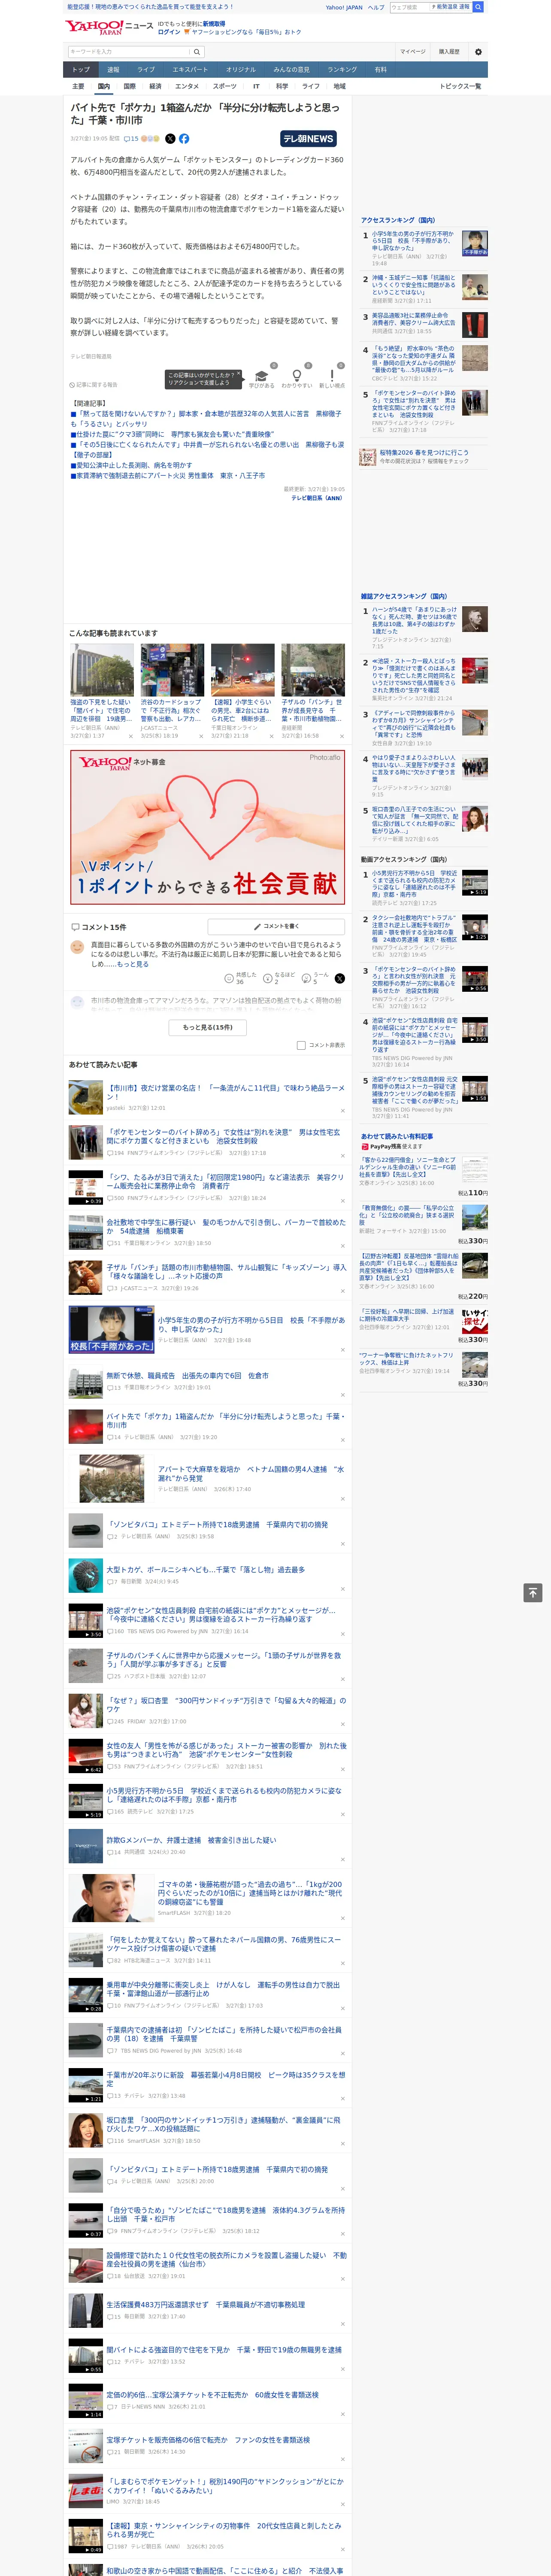Select the 地域 category tab
Image resolution: width=551 pixels, height=2576 pixels.
point(339,86)
